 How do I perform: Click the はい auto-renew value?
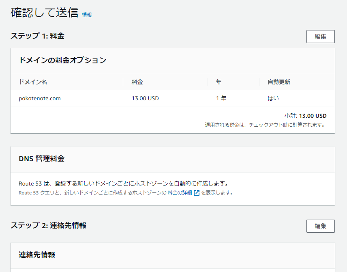pos(273,98)
